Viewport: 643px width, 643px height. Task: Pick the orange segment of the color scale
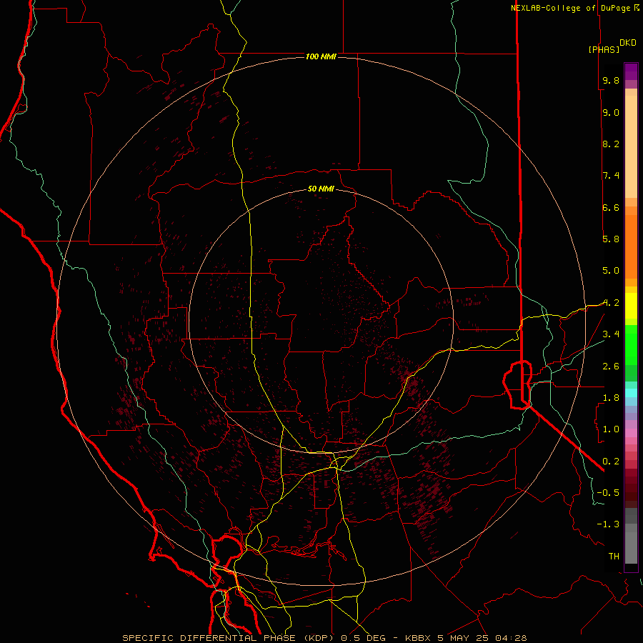[631, 247]
